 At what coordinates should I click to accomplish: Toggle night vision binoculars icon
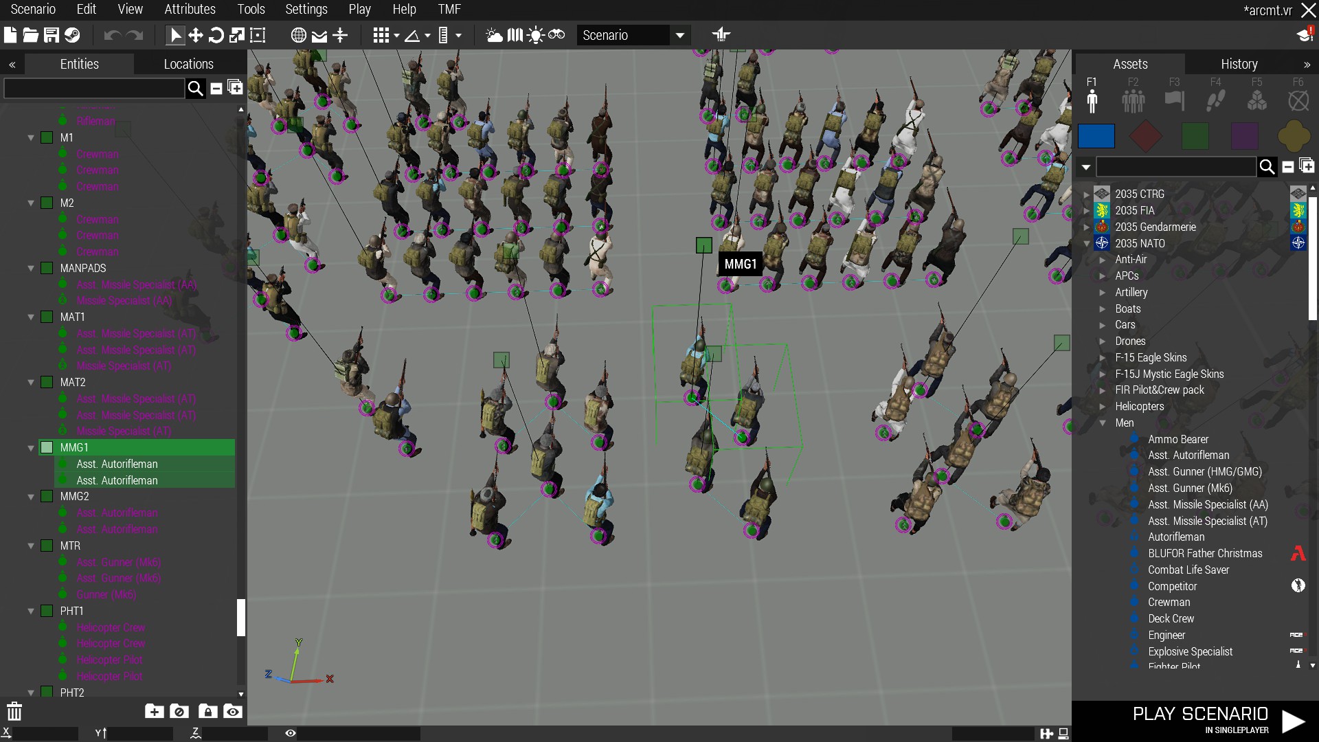556,35
